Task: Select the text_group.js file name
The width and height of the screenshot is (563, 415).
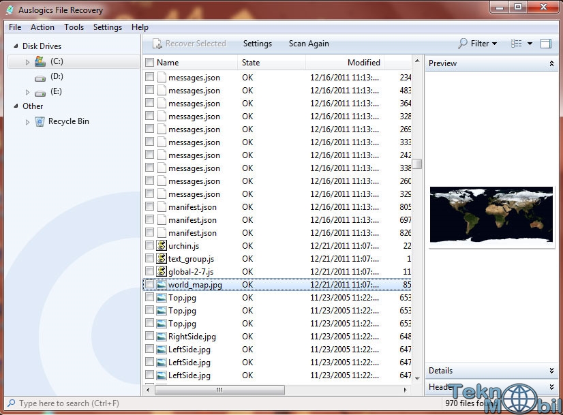Action: [191, 259]
